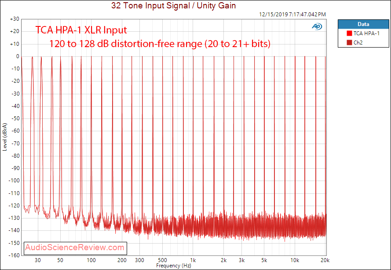
Task: Click the +20 level axis label
Action: [15, 31]
